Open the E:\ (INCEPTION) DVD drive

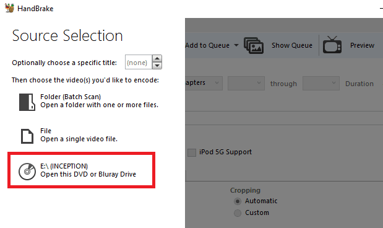(81, 170)
